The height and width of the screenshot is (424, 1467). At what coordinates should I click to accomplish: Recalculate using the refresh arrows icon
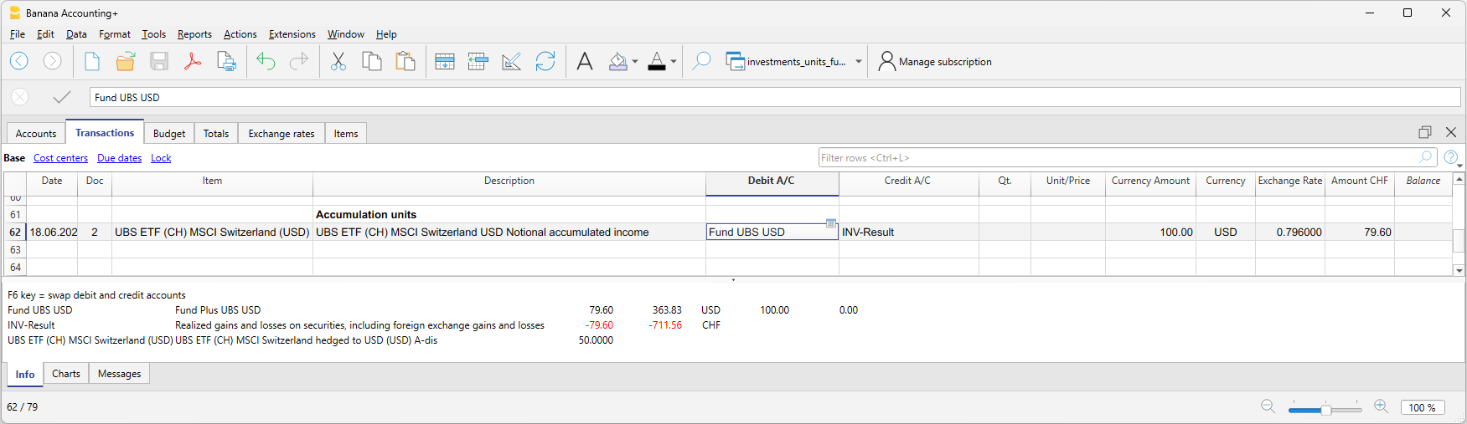click(545, 61)
